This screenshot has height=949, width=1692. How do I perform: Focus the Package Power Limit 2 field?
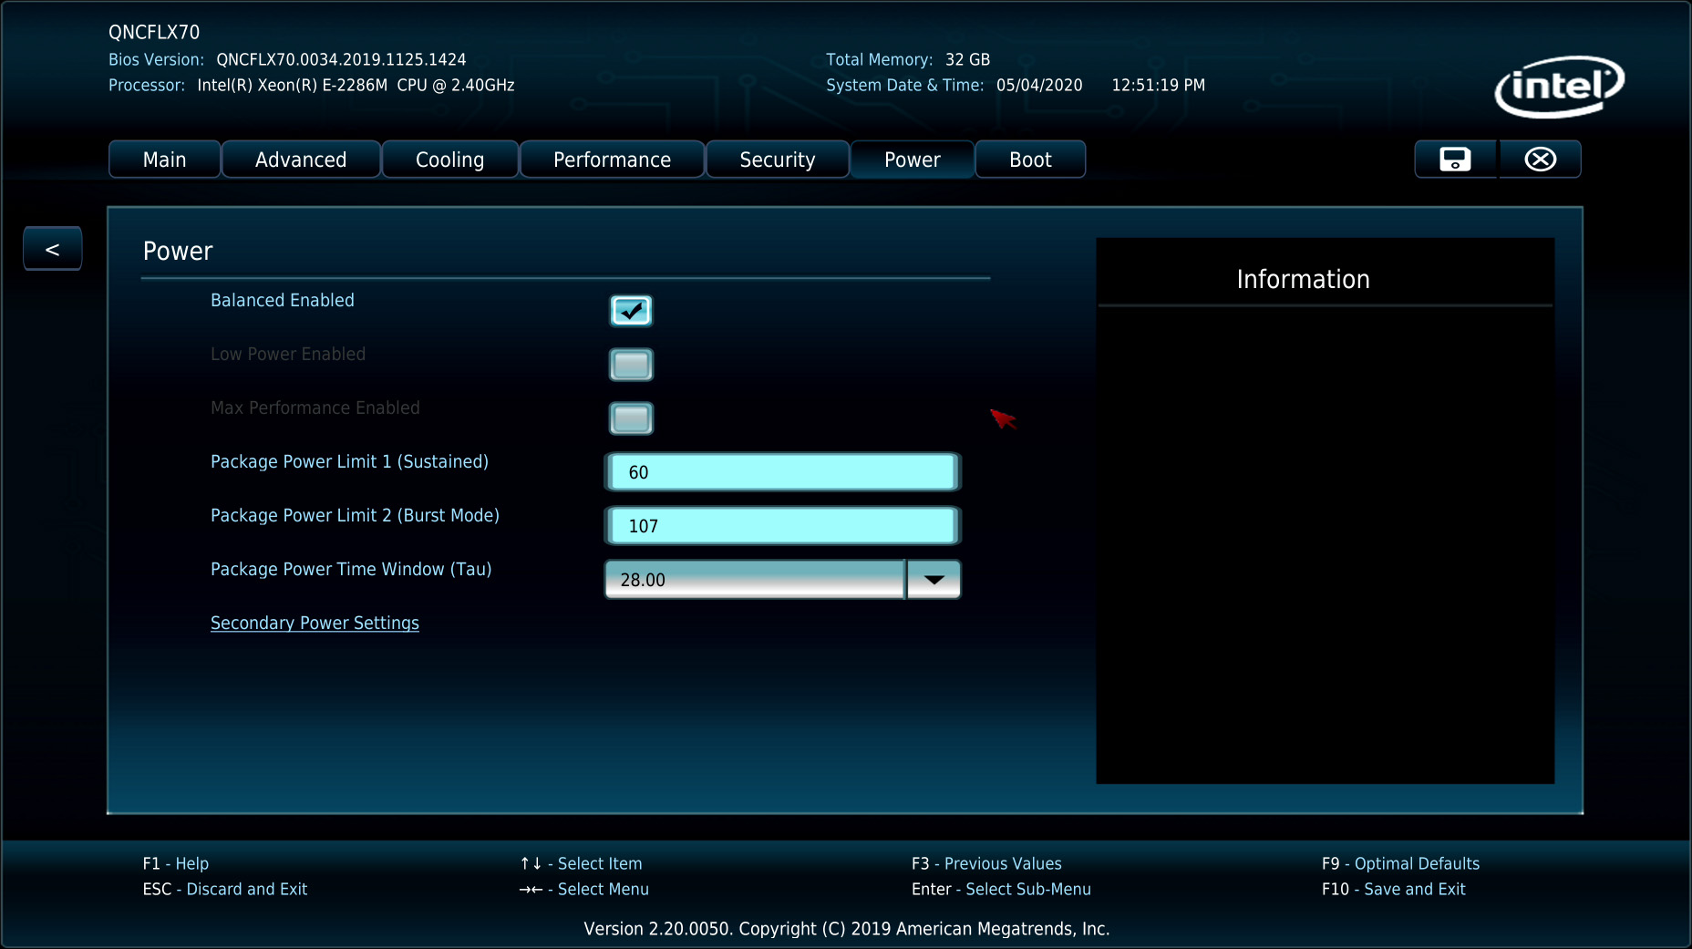(782, 526)
